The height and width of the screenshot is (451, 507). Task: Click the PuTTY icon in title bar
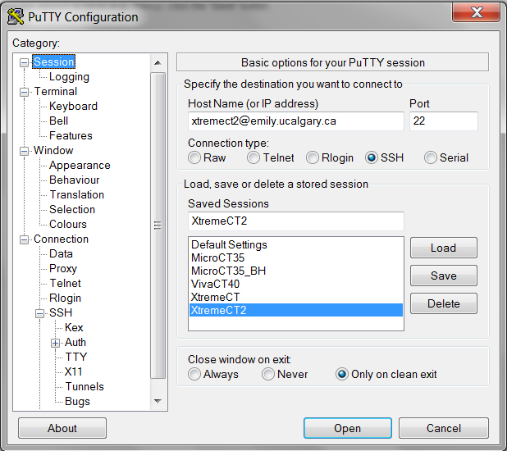(16, 16)
